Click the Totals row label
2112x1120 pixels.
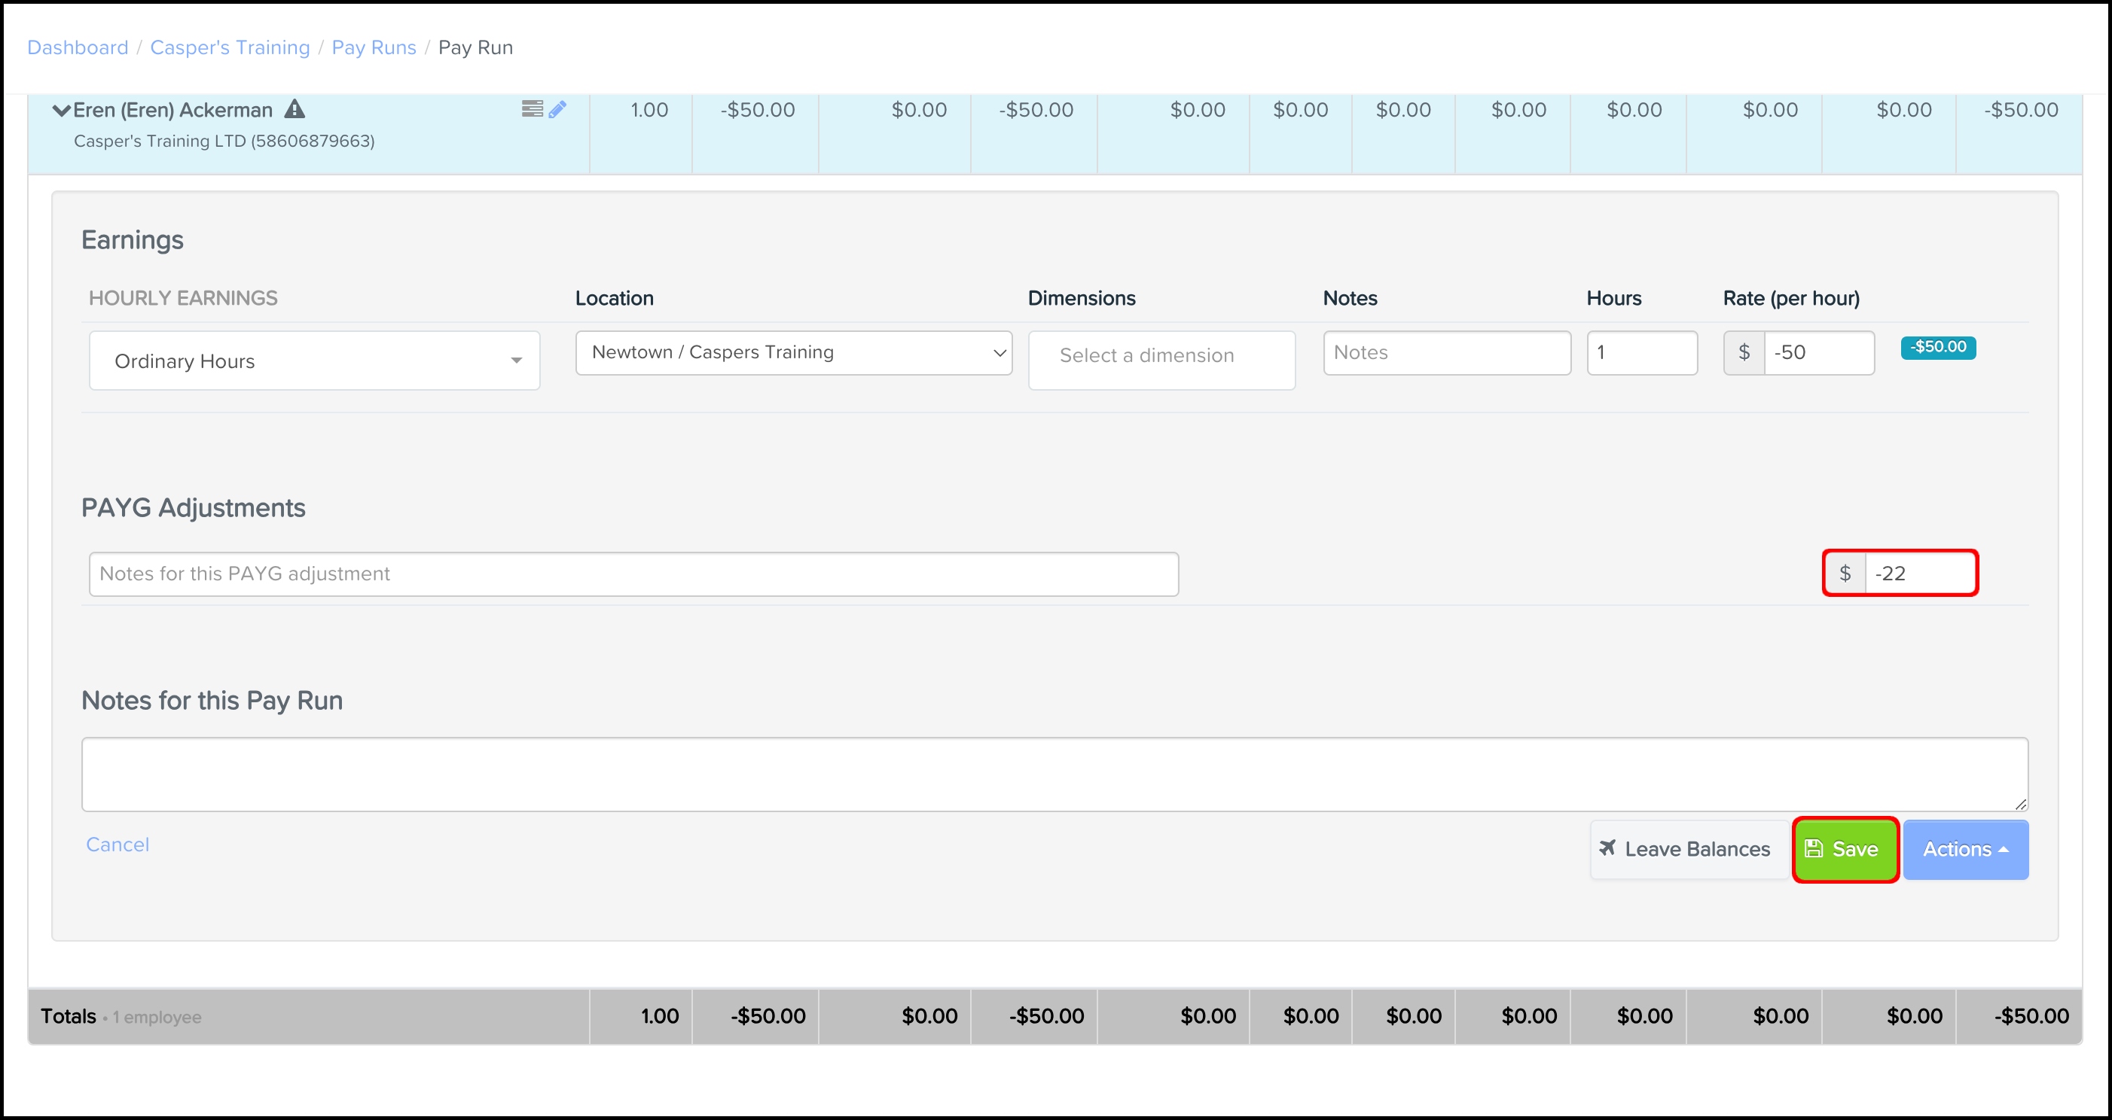69,1017
